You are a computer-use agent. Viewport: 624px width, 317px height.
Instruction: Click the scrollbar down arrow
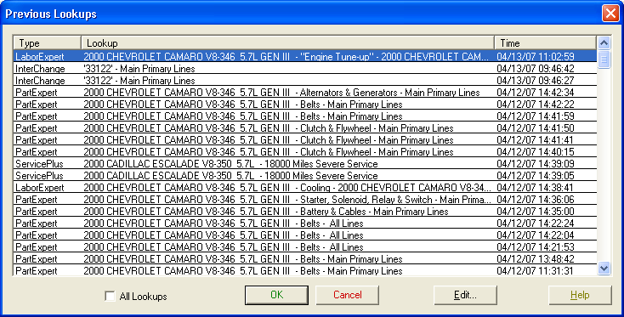point(604,268)
